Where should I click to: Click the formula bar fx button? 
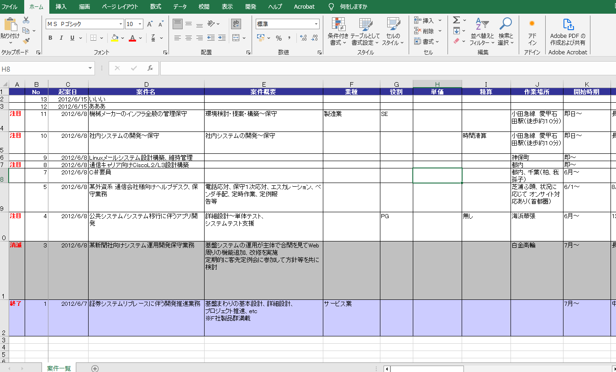click(x=151, y=68)
